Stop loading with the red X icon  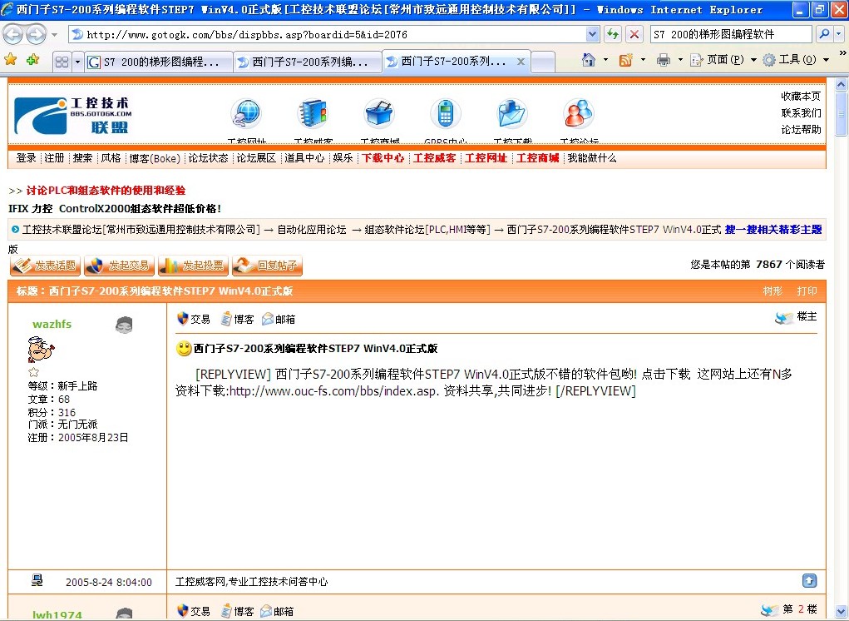tap(634, 35)
